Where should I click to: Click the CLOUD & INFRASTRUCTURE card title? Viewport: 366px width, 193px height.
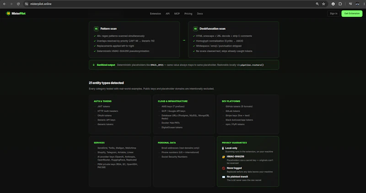(173, 101)
